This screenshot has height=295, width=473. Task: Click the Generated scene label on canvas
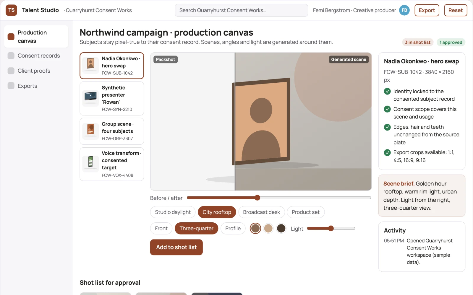click(349, 59)
